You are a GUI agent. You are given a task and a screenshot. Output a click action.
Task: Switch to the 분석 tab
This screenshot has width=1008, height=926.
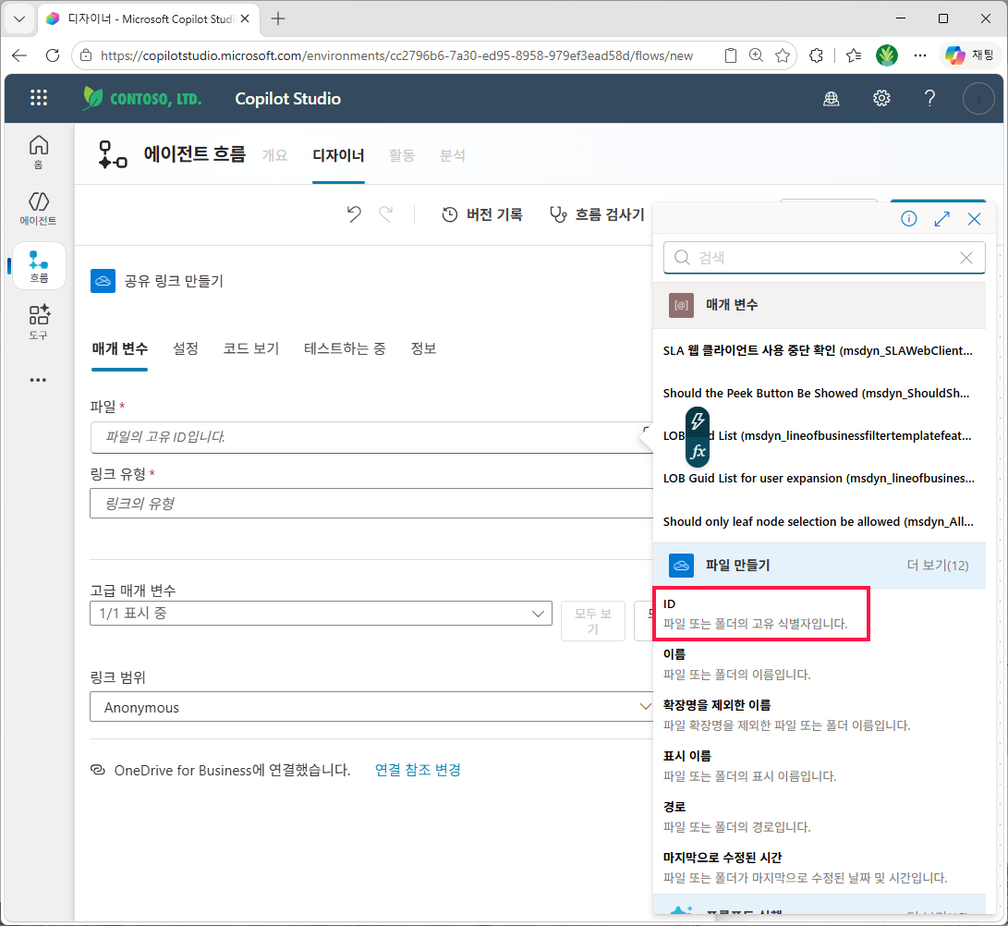click(x=452, y=155)
